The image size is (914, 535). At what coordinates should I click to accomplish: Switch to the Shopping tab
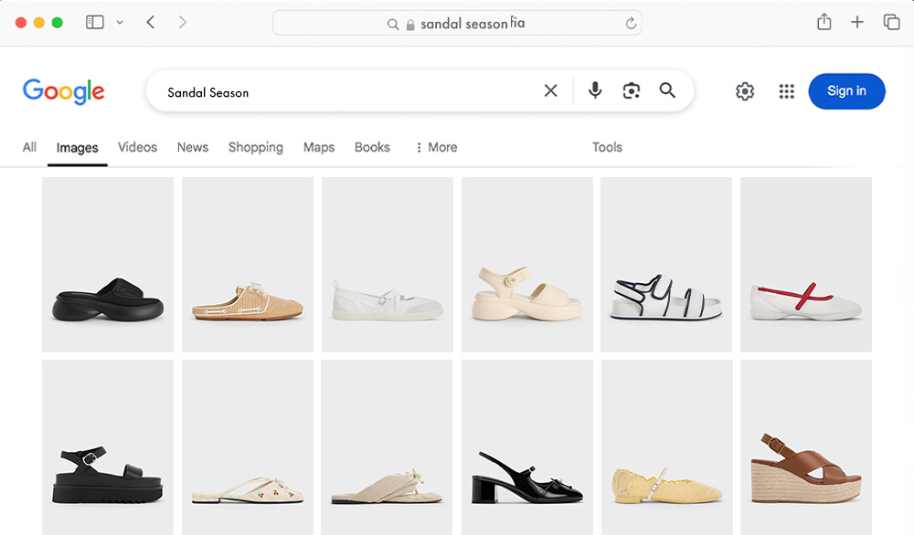click(255, 147)
